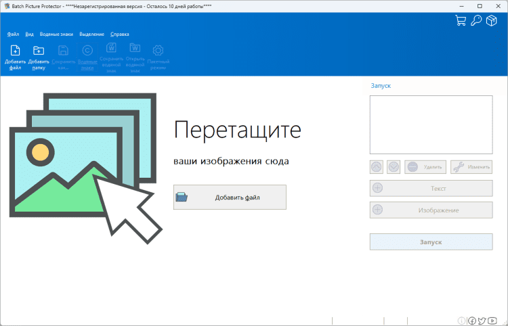Click the stacked pictures drop illustration

point(86,168)
